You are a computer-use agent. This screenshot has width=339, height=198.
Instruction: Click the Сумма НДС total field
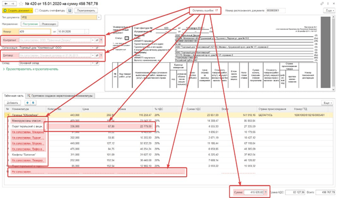click(295, 192)
